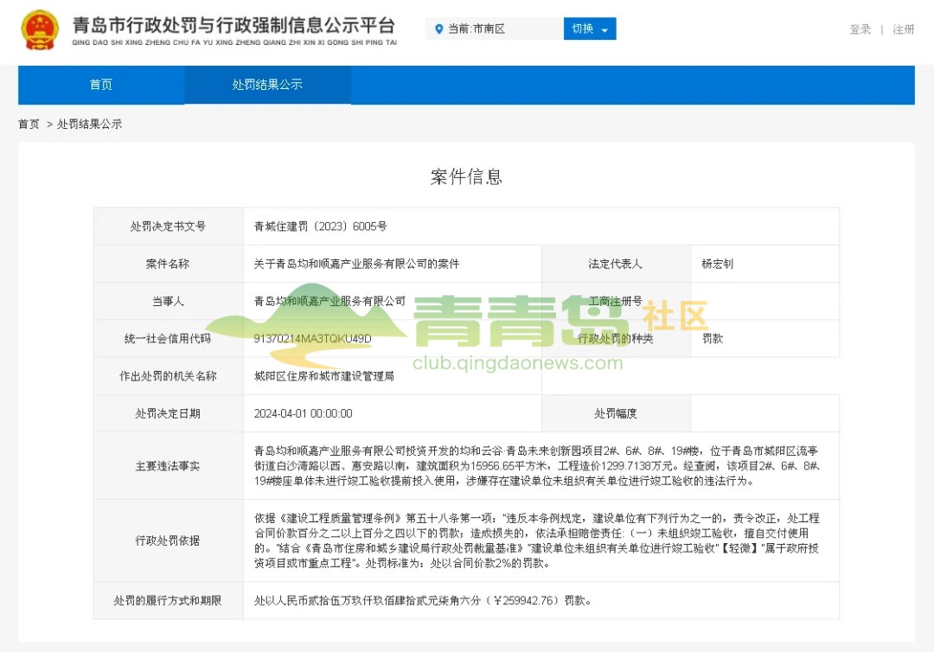Open the 登录 login link
The image size is (934, 652).
point(860,29)
